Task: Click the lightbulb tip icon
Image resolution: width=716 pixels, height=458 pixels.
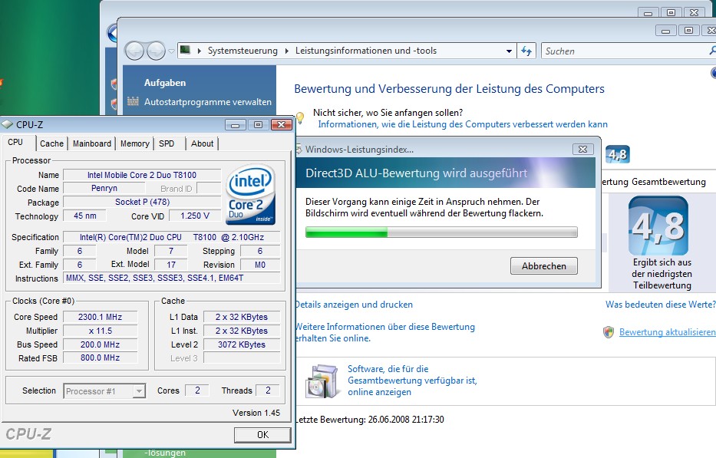Action: [x=300, y=118]
